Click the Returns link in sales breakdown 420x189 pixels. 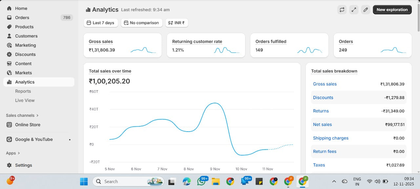pyautogui.click(x=321, y=111)
